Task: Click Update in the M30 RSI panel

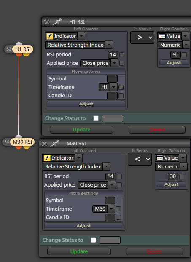Action: tap(79, 251)
